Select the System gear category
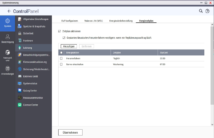214x138 pixels. (7, 23)
